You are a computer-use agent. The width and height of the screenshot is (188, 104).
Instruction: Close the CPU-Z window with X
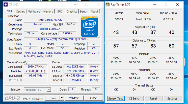click(98, 5)
